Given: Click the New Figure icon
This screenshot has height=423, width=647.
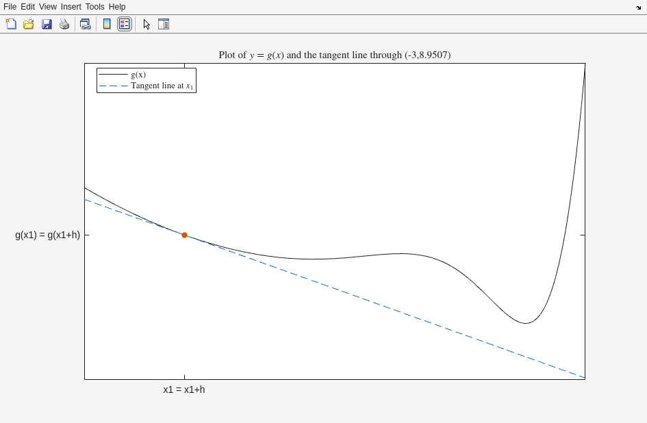Looking at the screenshot, I should [11, 24].
